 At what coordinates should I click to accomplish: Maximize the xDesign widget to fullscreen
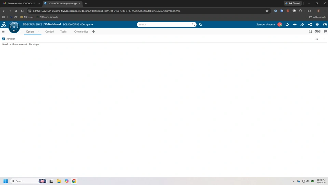coord(317,39)
